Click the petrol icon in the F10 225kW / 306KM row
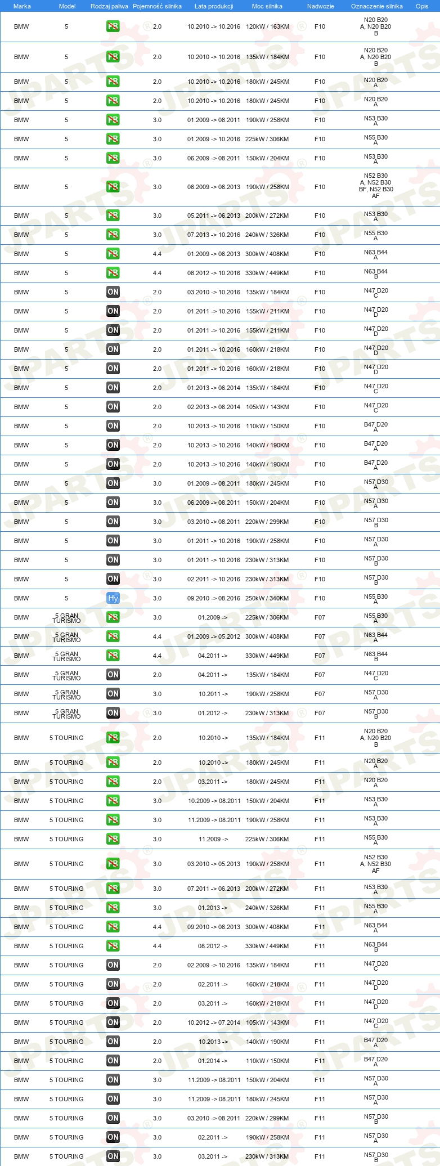The height and width of the screenshot is (1166, 440). click(x=113, y=139)
